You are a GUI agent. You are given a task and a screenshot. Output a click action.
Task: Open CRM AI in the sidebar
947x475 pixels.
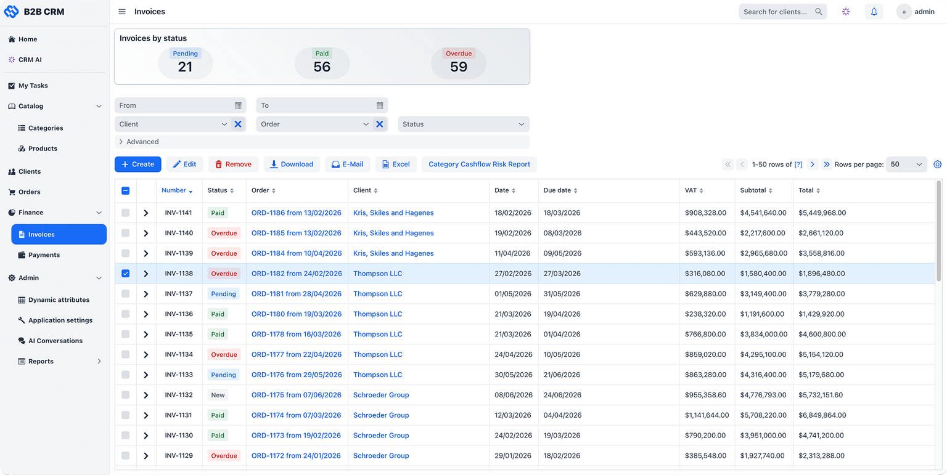click(30, 60)
